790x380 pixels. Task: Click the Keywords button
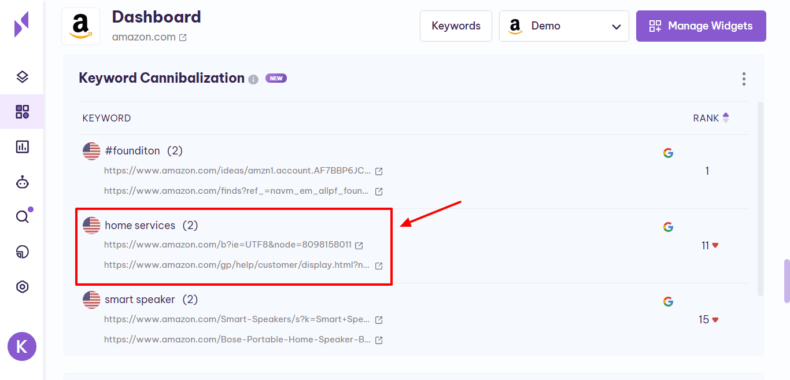click(456, 26)
